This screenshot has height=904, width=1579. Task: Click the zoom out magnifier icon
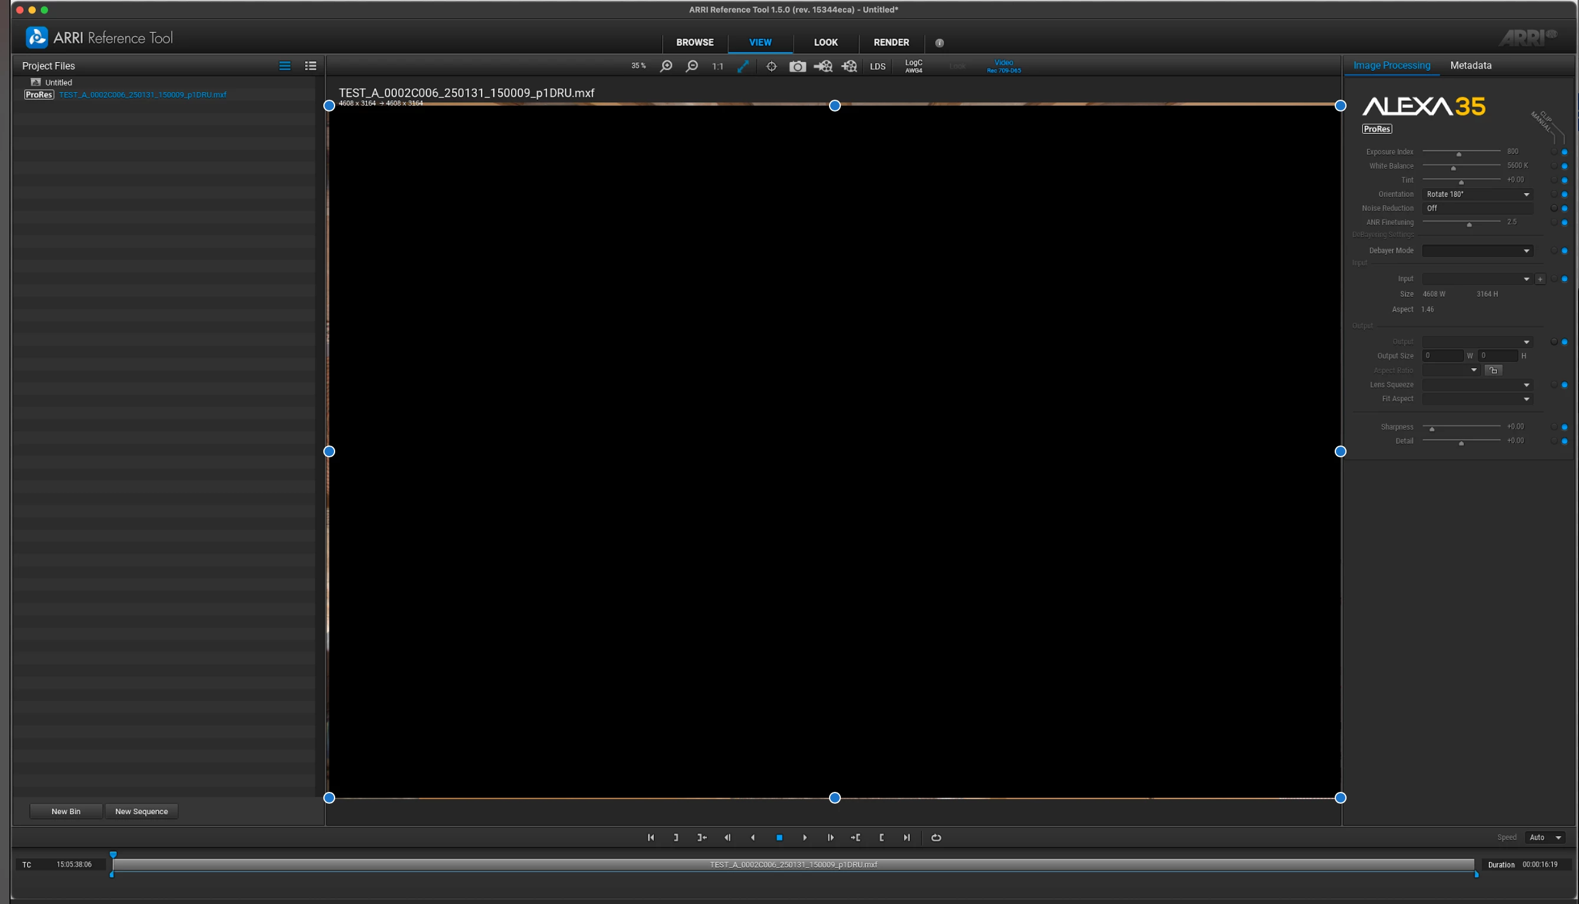692,66
